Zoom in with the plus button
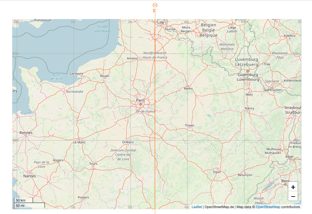312x214 pixels. click(293, 187)
